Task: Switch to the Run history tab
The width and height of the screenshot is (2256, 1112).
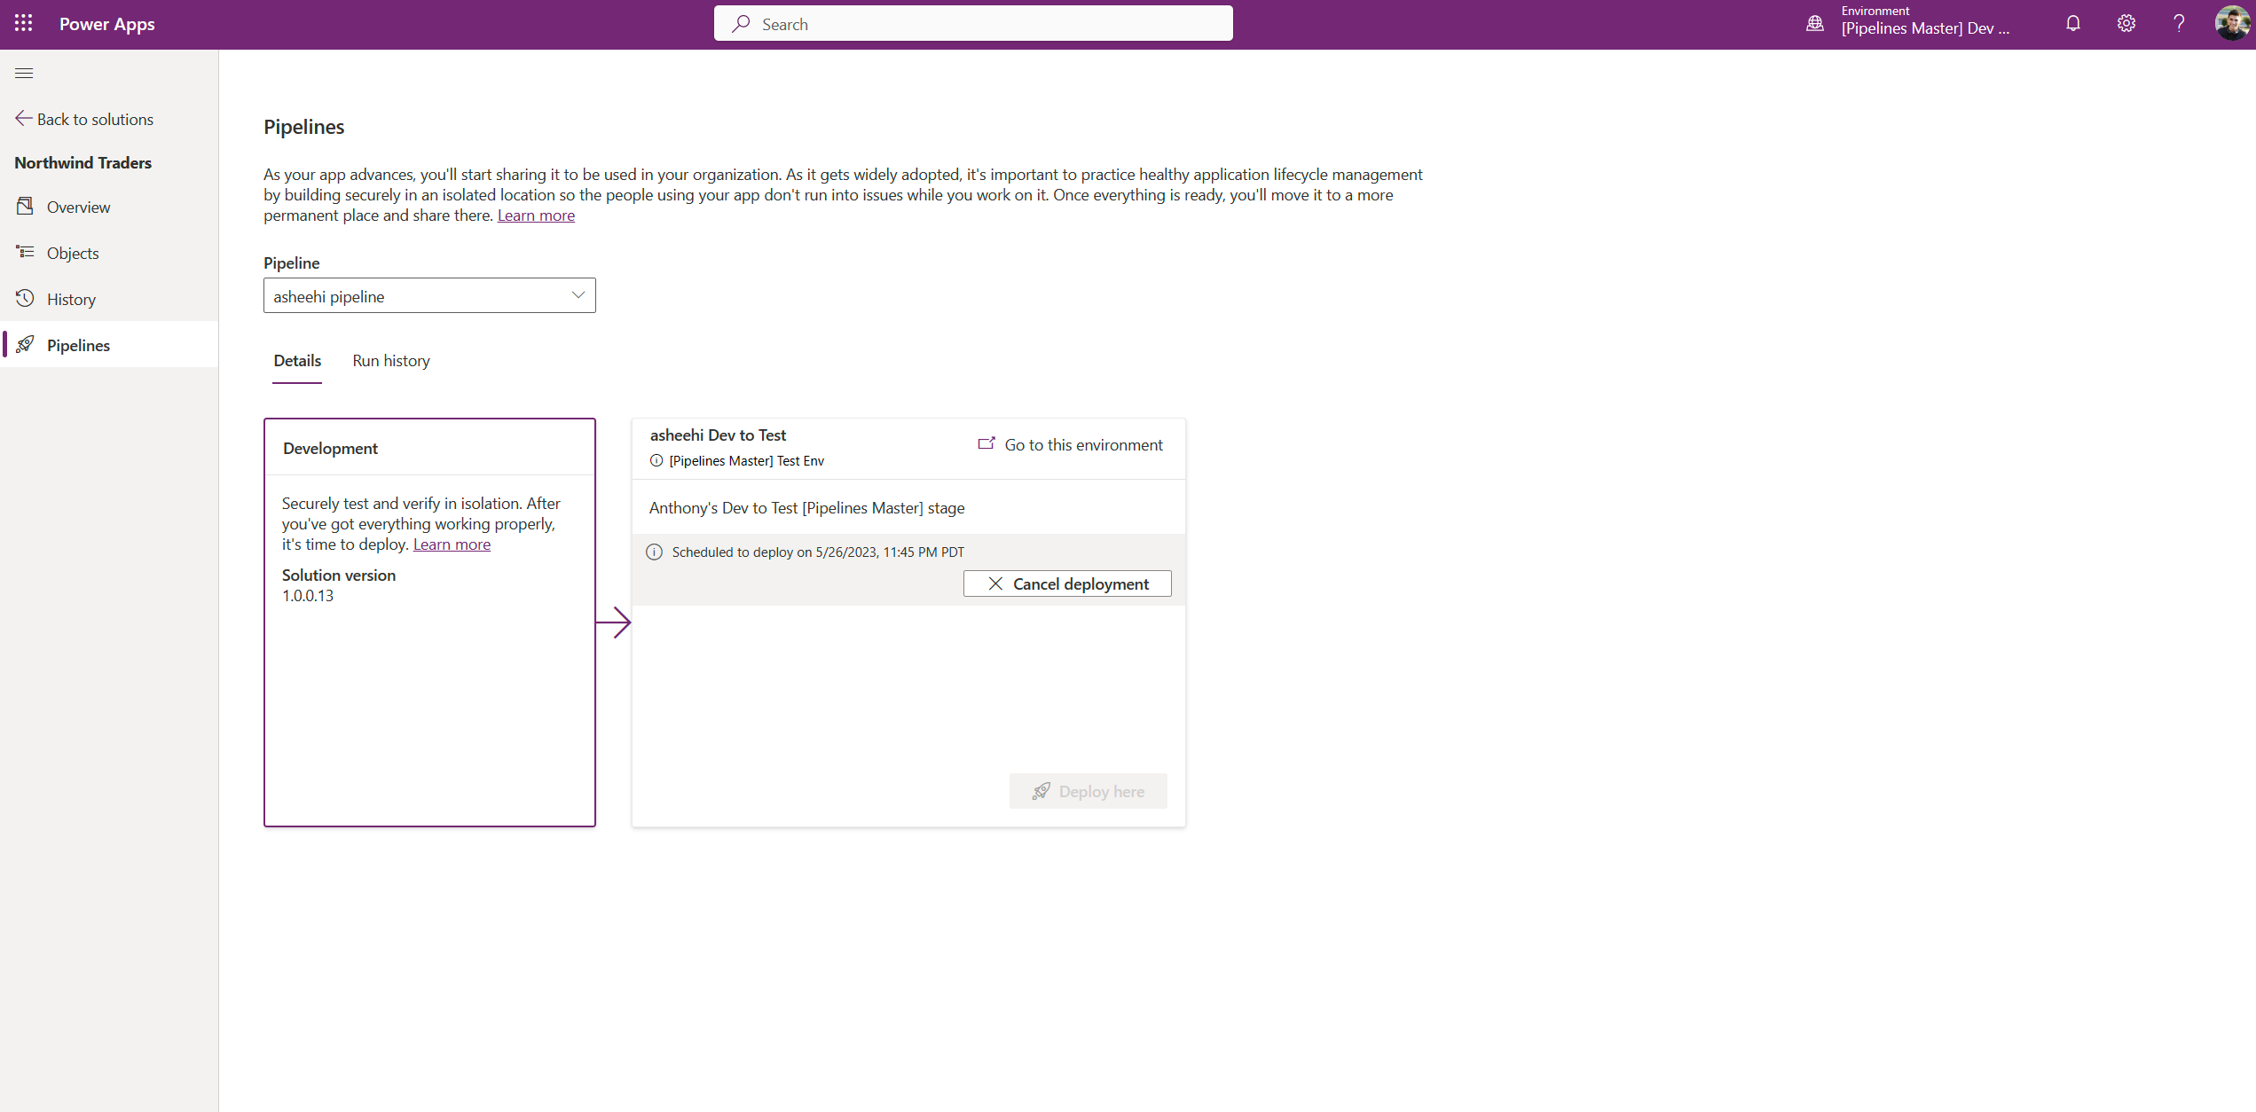Action: click(391, 360)
